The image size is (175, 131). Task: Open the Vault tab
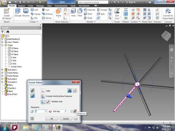coord(73,6)
